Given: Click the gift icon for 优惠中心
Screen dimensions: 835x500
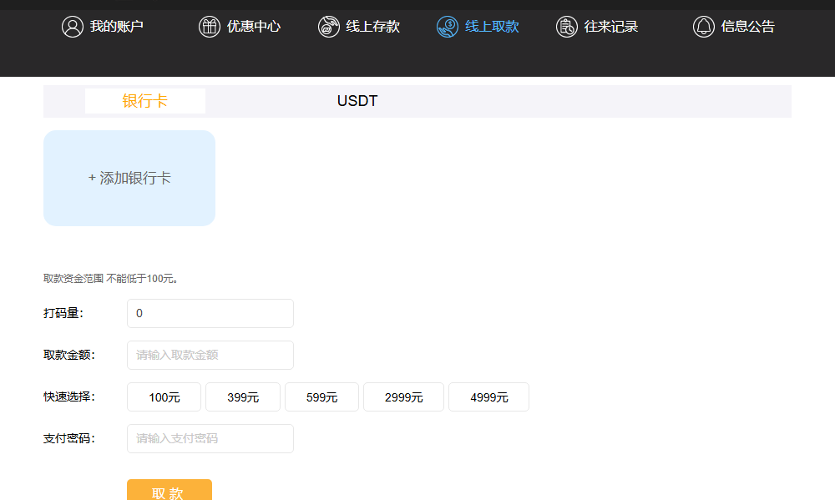Looking at the screenshot, I should tap(210, 27).
